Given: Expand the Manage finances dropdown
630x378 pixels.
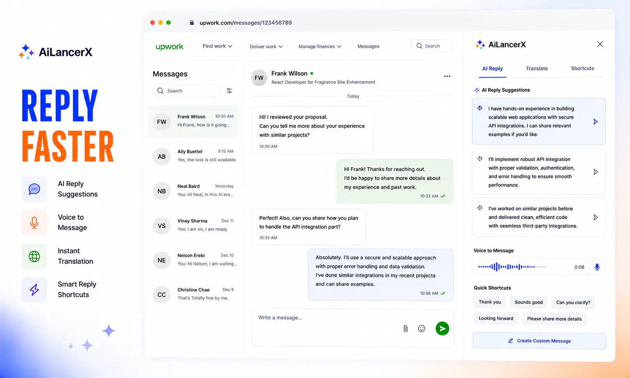Looking at the screenshot, I should click(x=320, y=47).
